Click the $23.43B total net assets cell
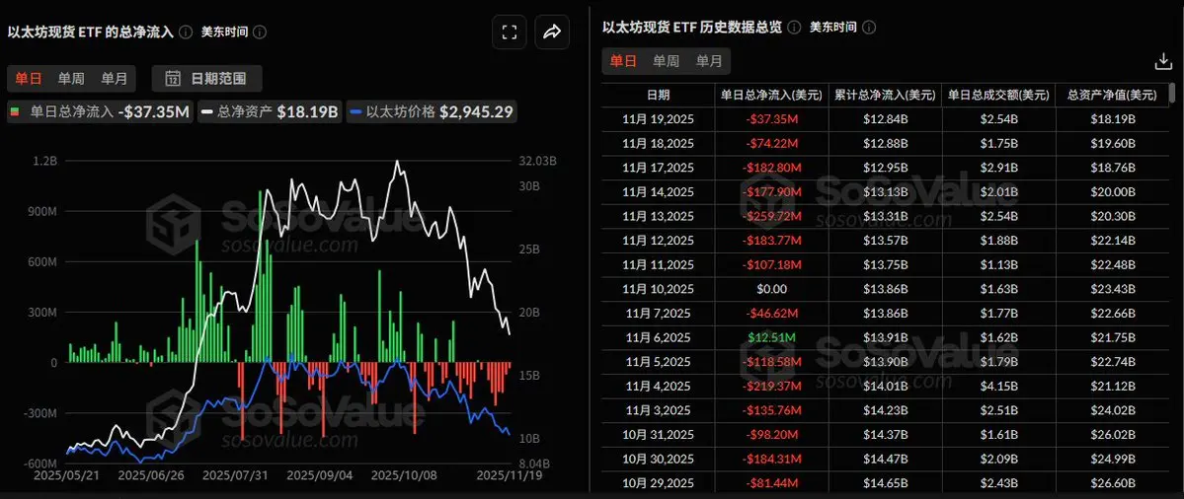 1112,289
